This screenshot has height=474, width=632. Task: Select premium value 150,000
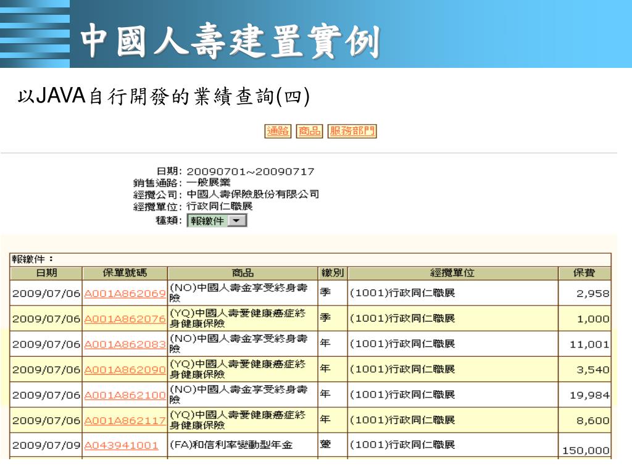(586, 451)
